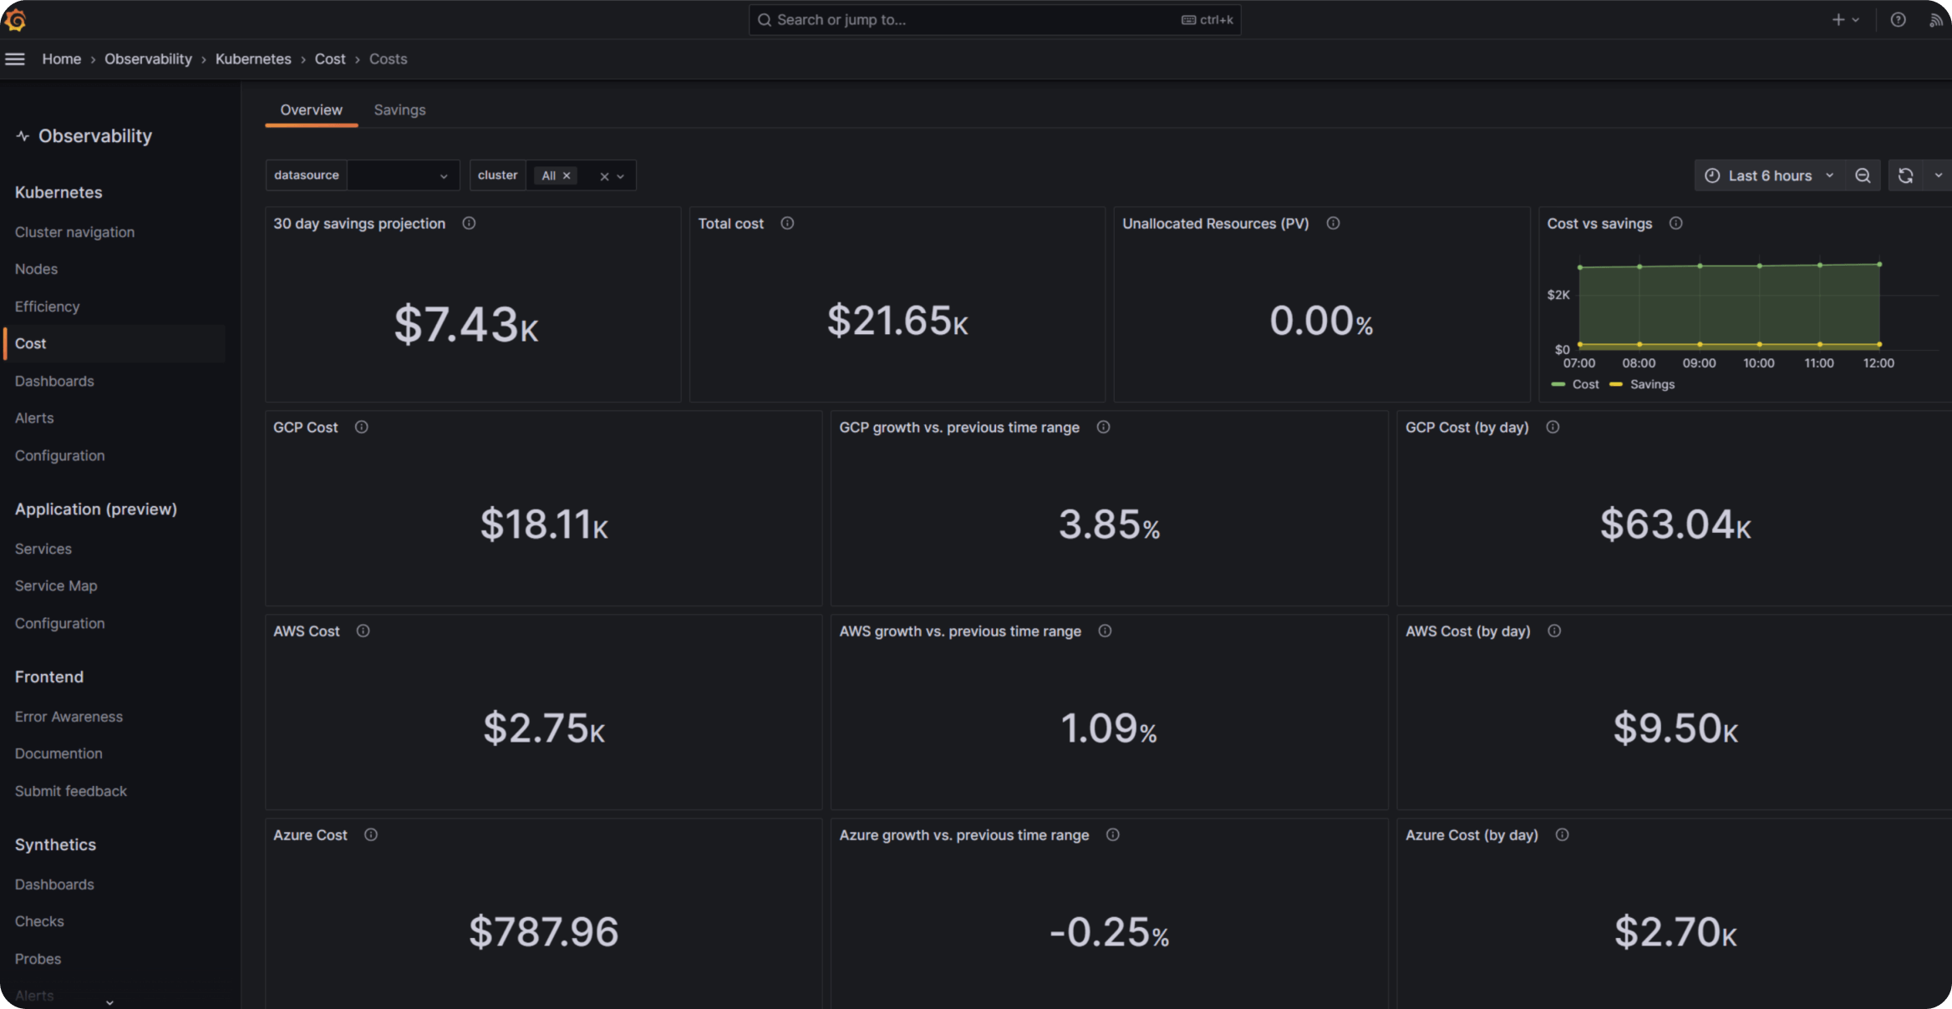Navigate to Kubernetes via the breadcrumb

(252, 58)
